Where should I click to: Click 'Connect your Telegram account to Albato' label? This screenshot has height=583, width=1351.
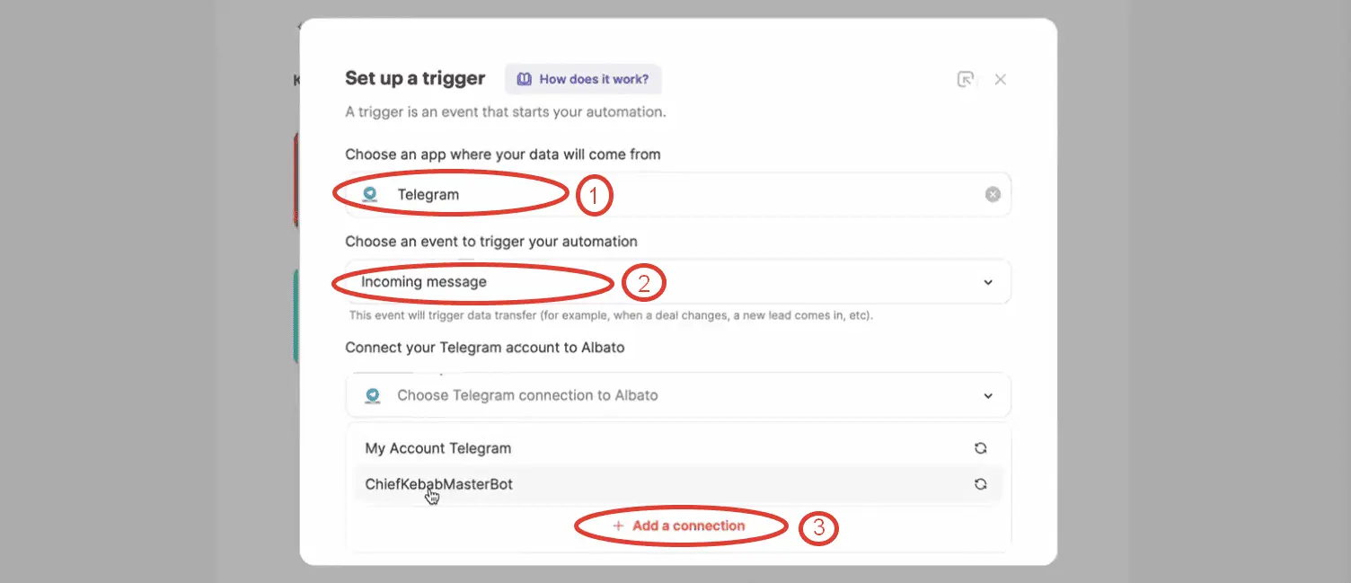(485, 347)
